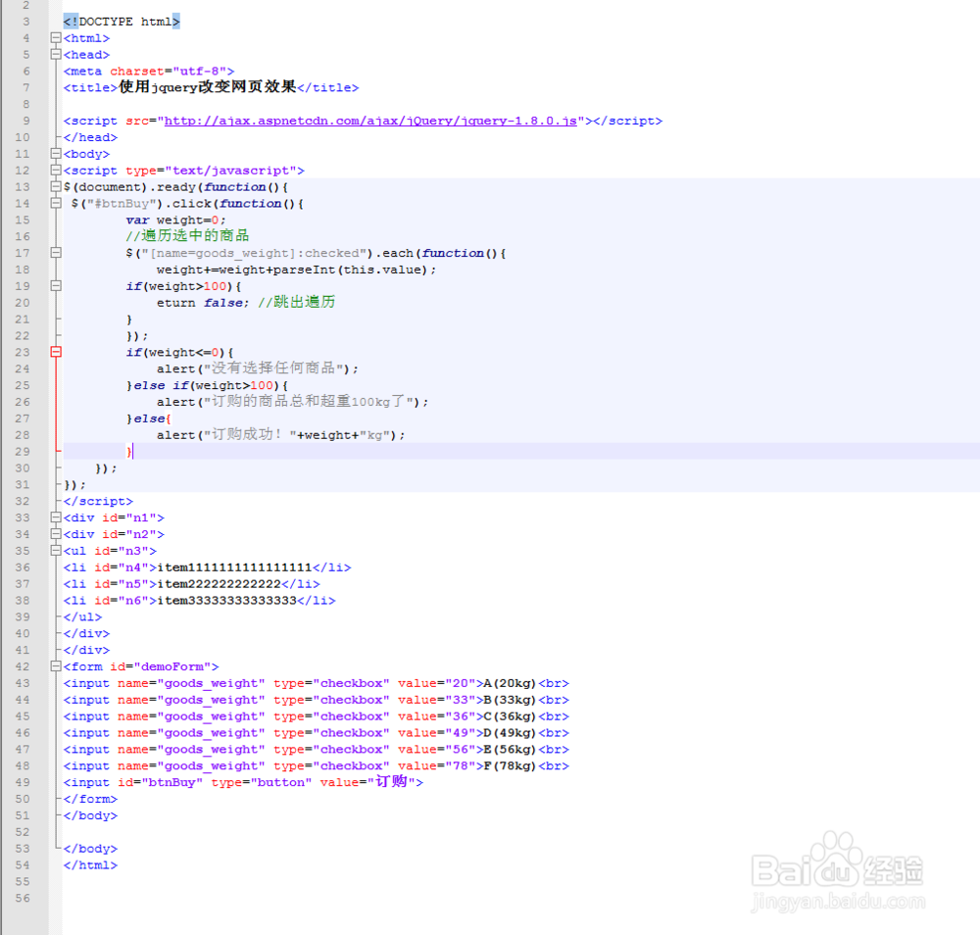Collapse the body tag fold on line 11

pyautogui.click(x=56, y=154)
